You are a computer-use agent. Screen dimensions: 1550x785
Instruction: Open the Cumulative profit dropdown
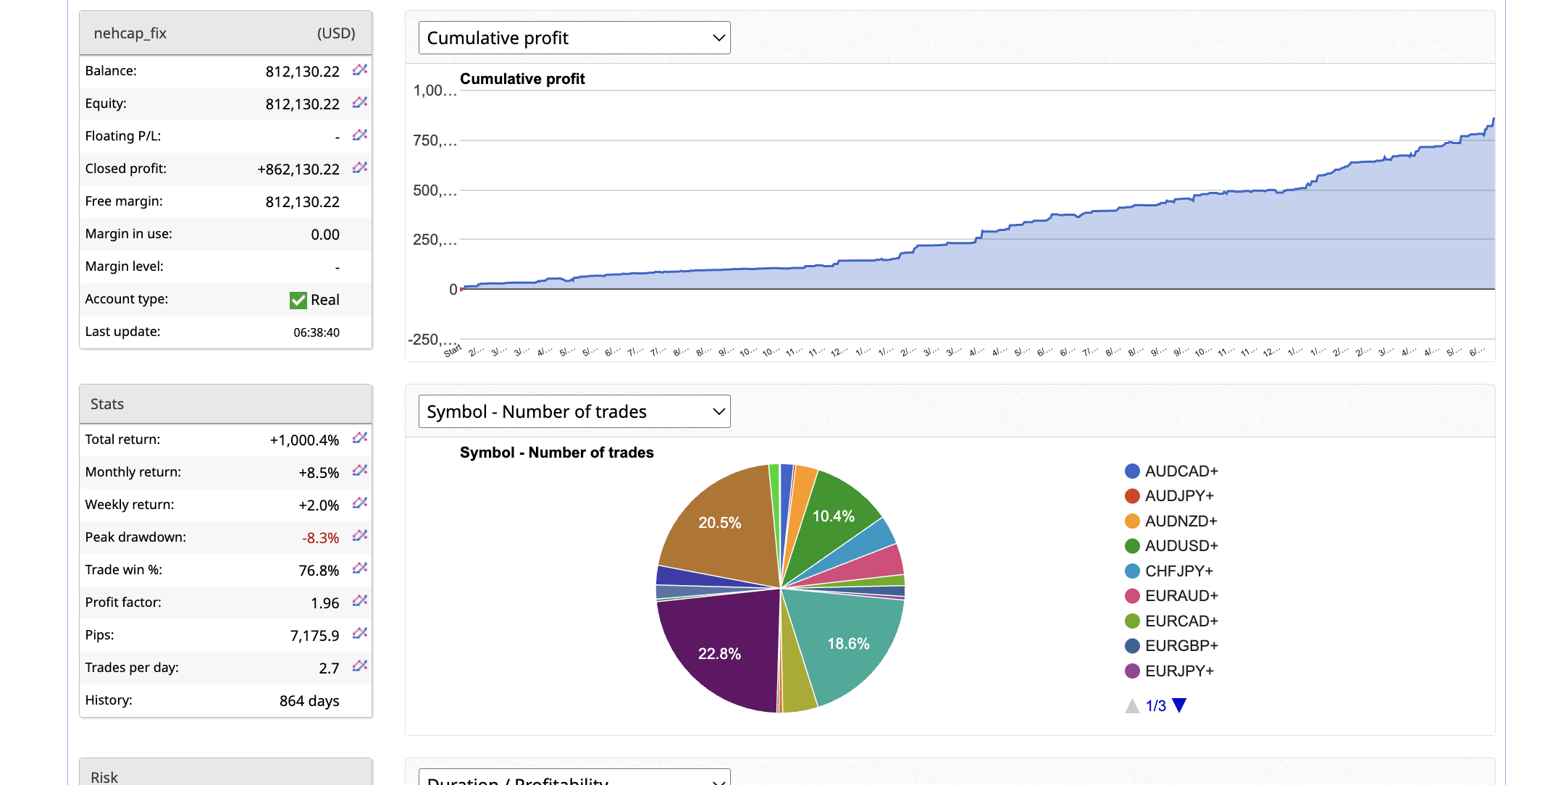[574, 38]
